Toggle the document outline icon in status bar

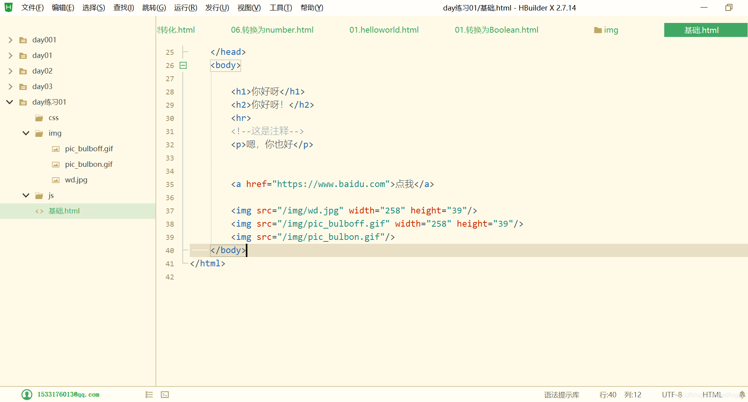(x=149, y=395)
